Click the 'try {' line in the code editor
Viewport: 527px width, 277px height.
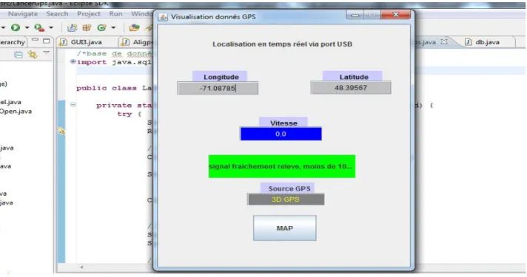point(129,114)
